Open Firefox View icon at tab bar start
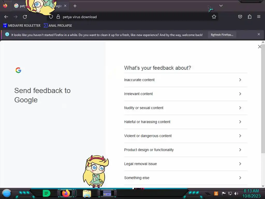 coord(5,6)
